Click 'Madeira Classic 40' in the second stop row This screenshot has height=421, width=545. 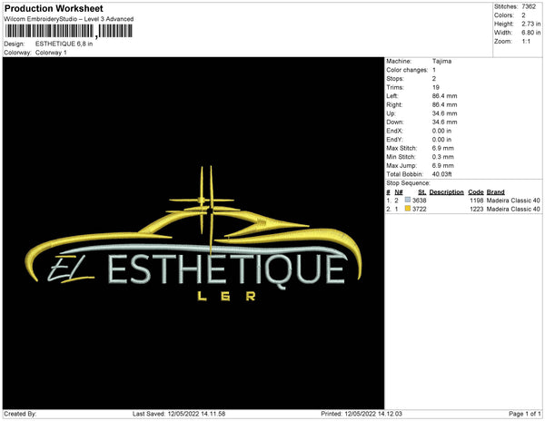pos(513,209)
